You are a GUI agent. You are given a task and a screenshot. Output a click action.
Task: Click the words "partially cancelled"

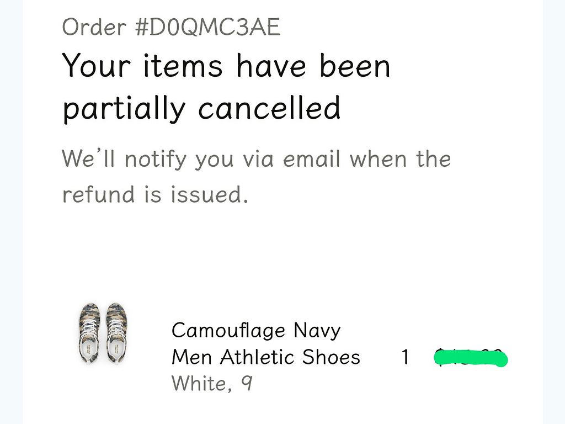point(201,109)
